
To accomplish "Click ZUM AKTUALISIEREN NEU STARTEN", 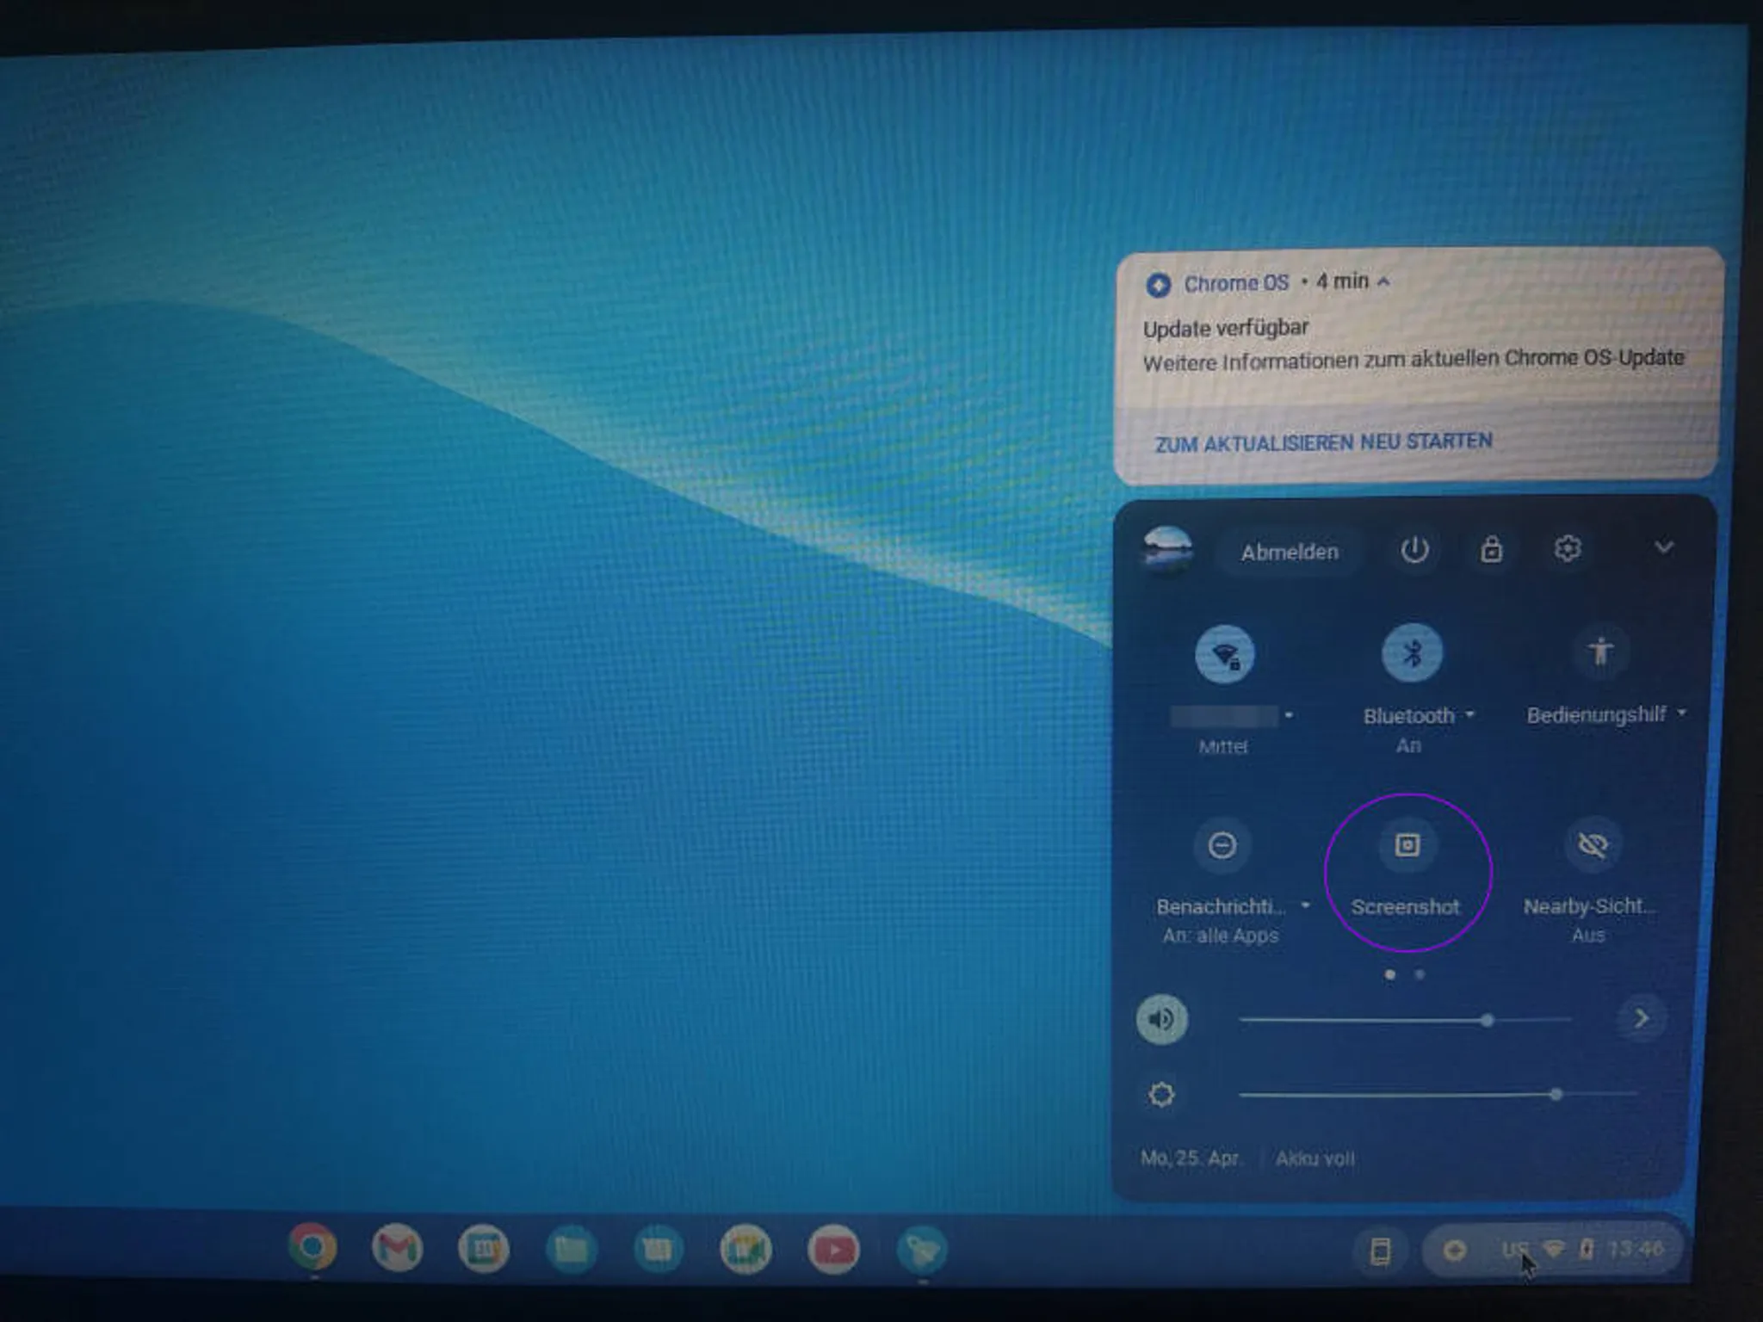I will click(1323, 442).
